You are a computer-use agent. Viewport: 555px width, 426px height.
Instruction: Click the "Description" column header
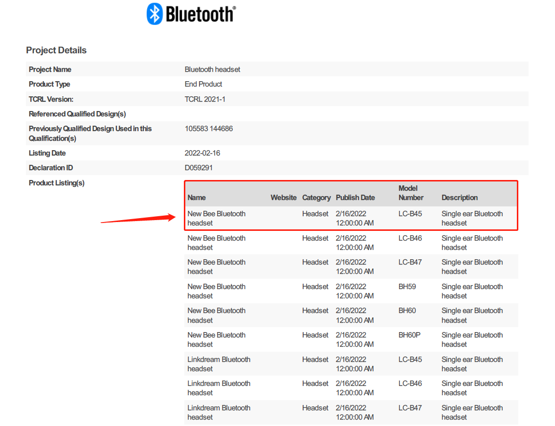(x=460, y=198)
